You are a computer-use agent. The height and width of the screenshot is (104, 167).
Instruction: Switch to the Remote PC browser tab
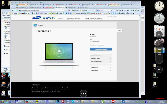tap(60, 7)
